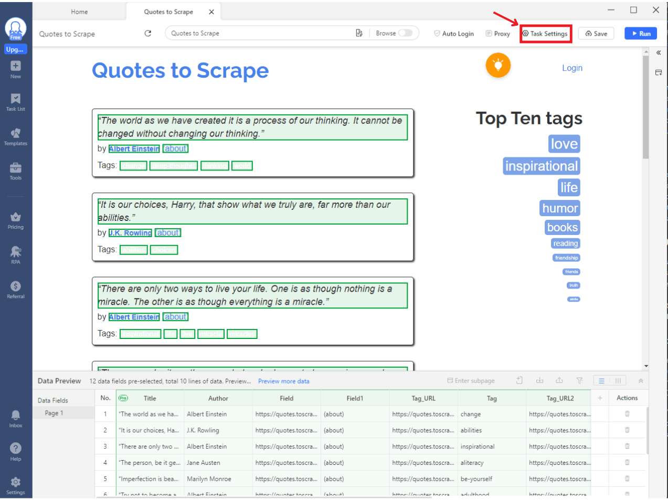The image size is (668, 500).
Task: Switch to the Home tab
Action: [79, 12]
